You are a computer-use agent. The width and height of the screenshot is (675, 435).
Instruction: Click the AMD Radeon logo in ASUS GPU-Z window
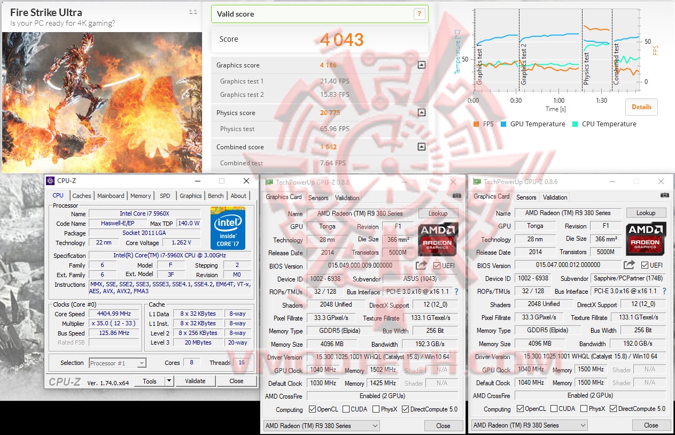point(438,239)
